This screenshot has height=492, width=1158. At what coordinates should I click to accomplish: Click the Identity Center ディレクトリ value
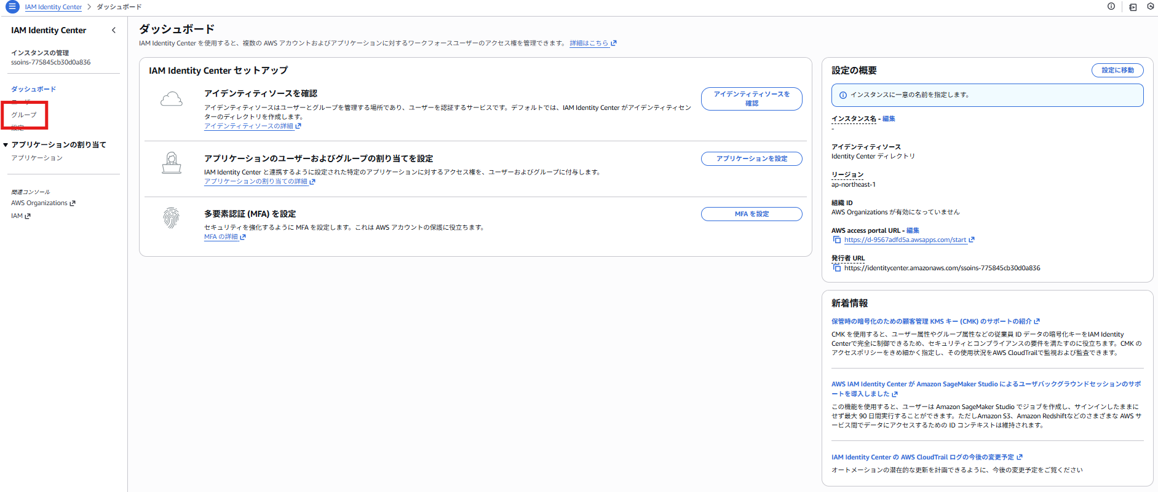coord(873,157)
